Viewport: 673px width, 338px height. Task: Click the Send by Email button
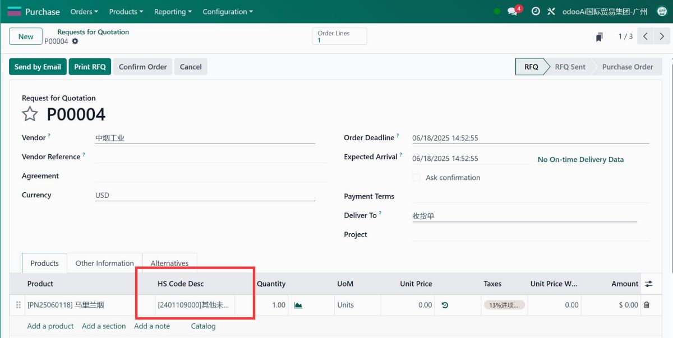[x=38, y=67]
